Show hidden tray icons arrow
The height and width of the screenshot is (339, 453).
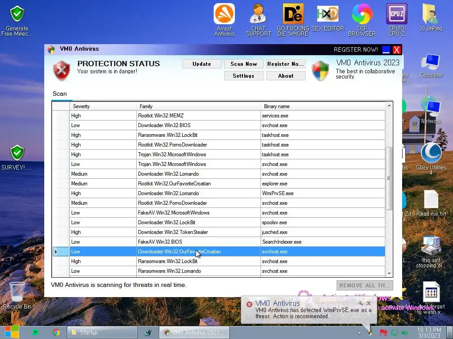tap(359, 333)
